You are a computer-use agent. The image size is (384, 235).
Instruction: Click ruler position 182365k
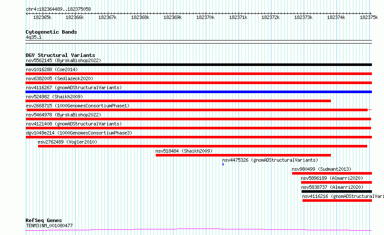pyautogui.click(x=42, y=17)
